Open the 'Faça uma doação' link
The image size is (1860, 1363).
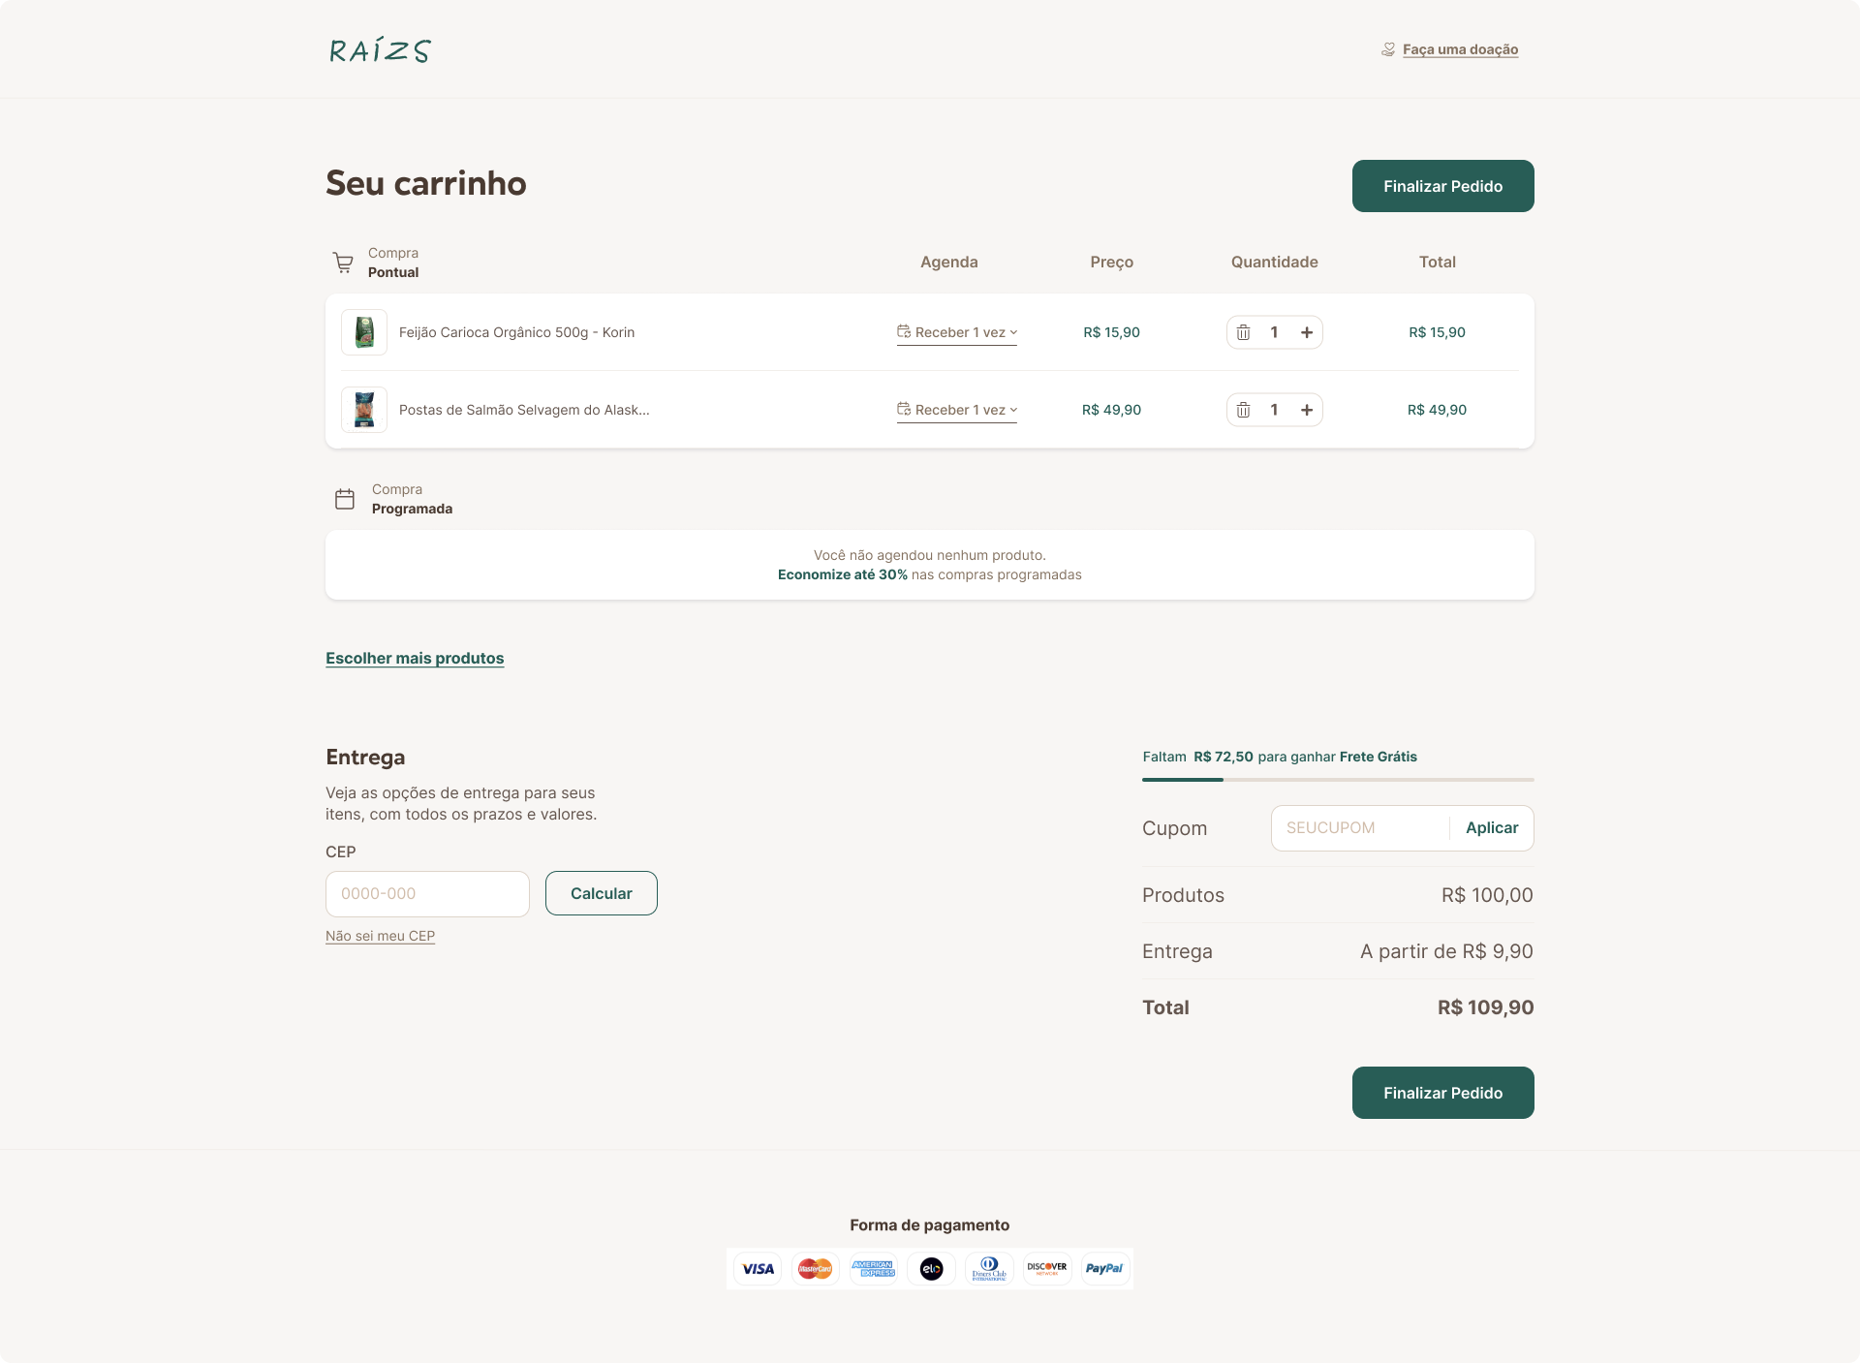[x=1460, y=49]
